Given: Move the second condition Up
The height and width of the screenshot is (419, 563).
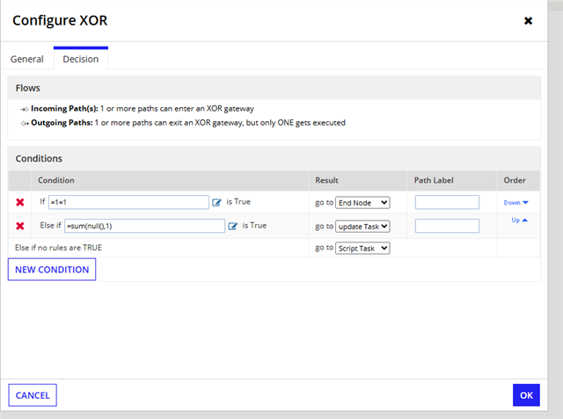Looking at the screenshot, I should point(520,220).
